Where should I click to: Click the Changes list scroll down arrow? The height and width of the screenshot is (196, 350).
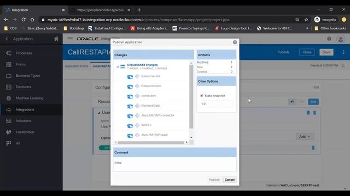pyautogui.click(x=191, y=137)
